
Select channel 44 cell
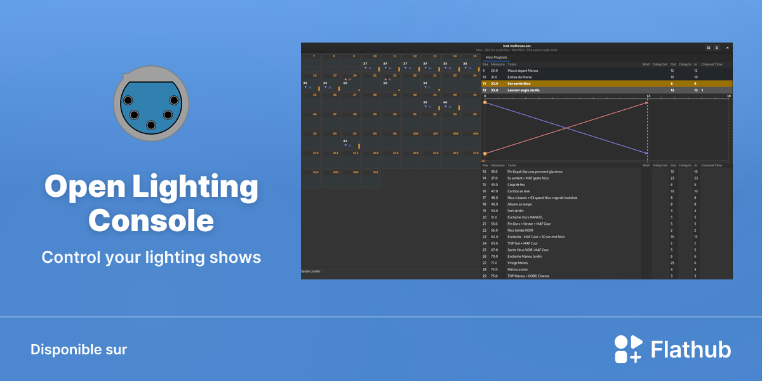point(451,102)
